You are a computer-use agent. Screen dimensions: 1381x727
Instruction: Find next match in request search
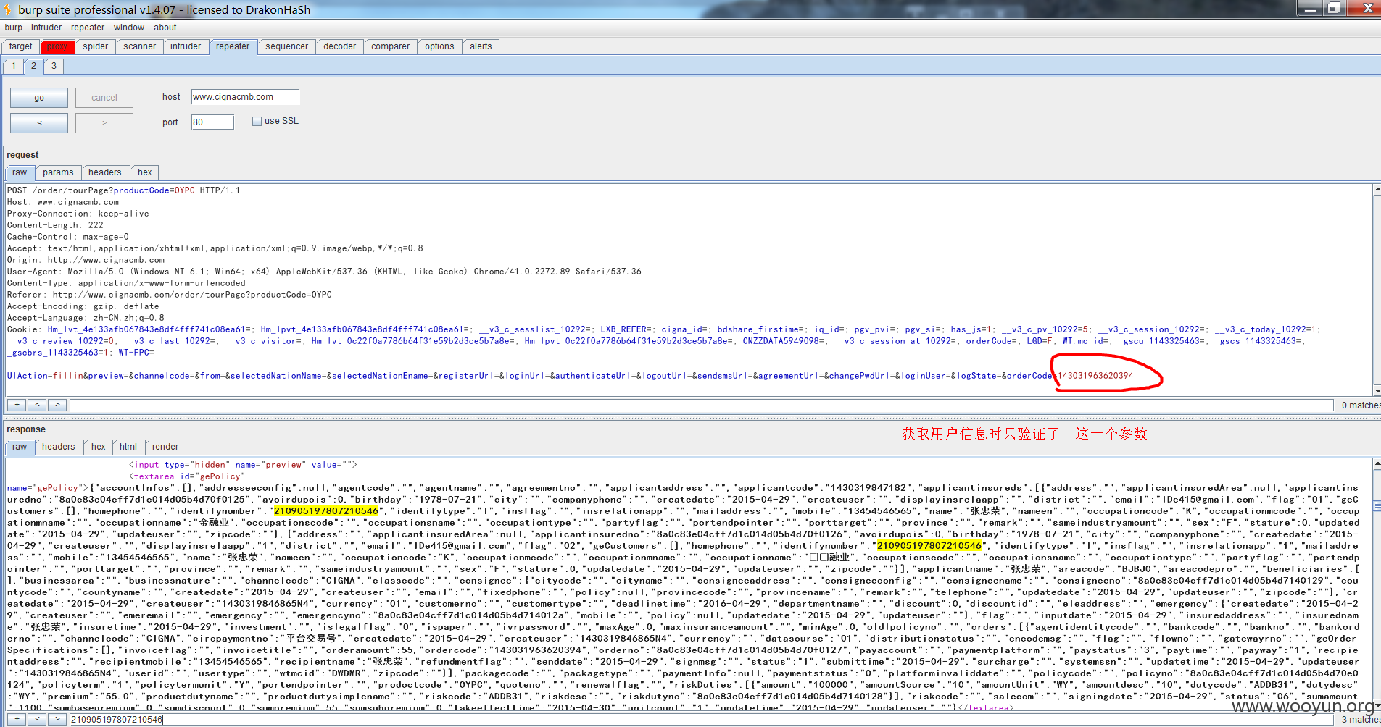point(57,405)
